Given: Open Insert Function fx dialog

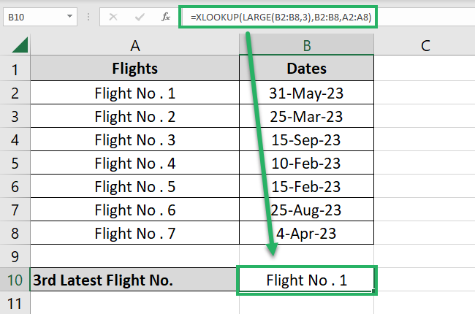Looking at the screenshot, I should [x=166, y=15].
